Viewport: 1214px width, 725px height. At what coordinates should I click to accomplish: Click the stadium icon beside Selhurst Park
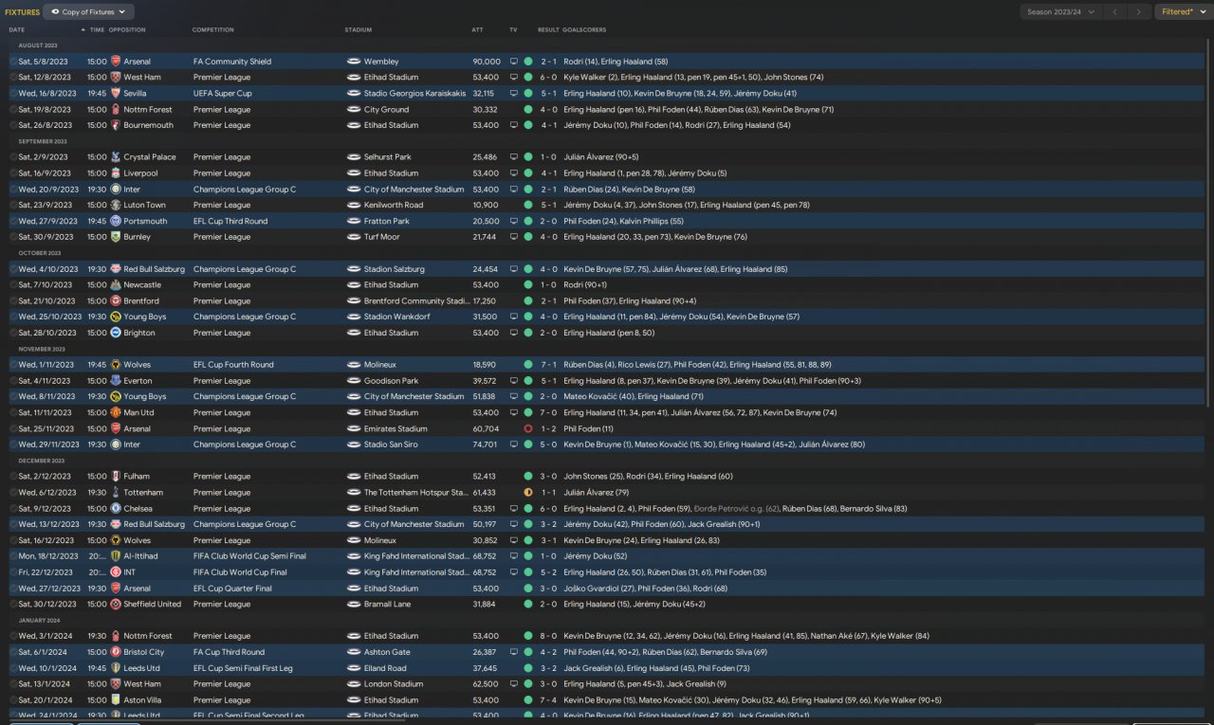354,157
